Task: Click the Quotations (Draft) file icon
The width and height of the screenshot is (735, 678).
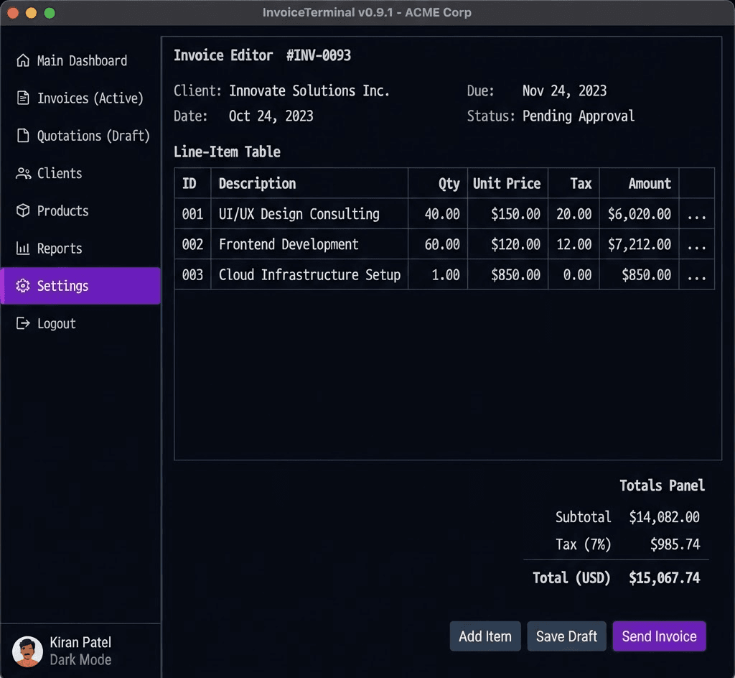Action: (23, 136)
